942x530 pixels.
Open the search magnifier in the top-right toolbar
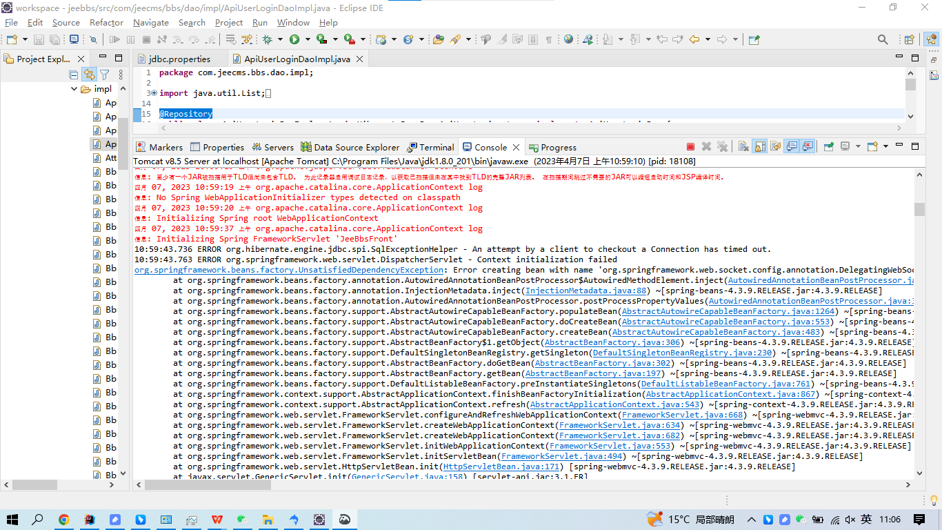click(883, 40)
